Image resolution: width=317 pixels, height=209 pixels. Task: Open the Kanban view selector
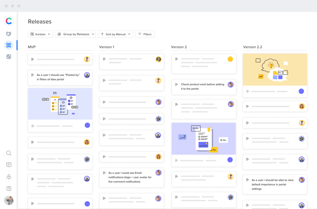(x=40, y=34)
